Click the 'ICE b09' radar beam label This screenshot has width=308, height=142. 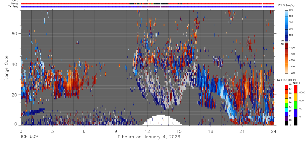pyautogui.click(x=30, y=137)
